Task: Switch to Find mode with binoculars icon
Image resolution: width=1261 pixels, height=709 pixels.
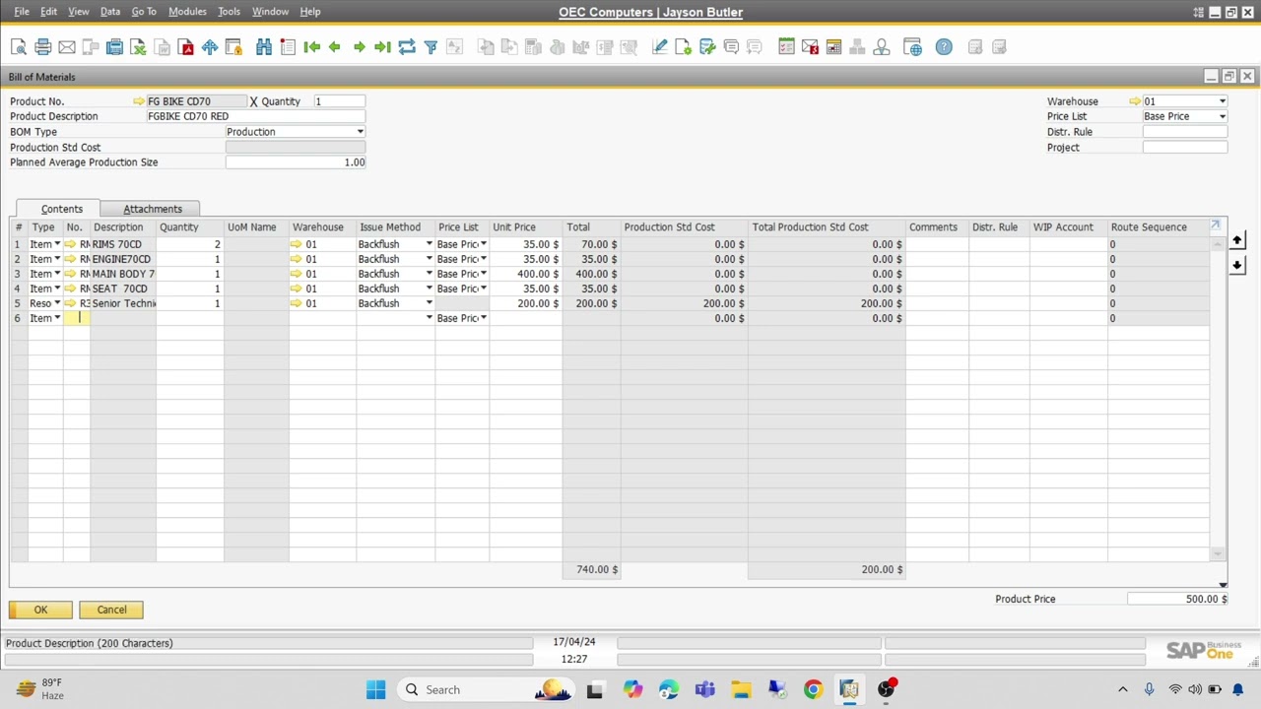Action: (x=264, y=47)
